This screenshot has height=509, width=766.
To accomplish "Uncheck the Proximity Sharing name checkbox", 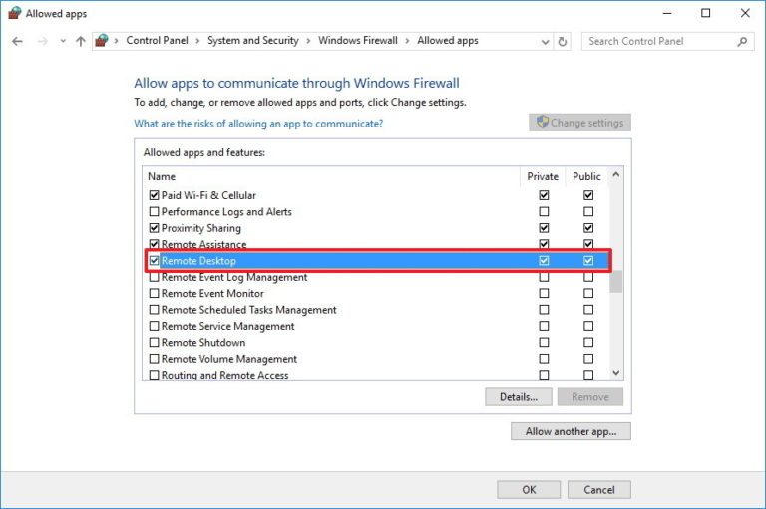I will coord(154,228).
